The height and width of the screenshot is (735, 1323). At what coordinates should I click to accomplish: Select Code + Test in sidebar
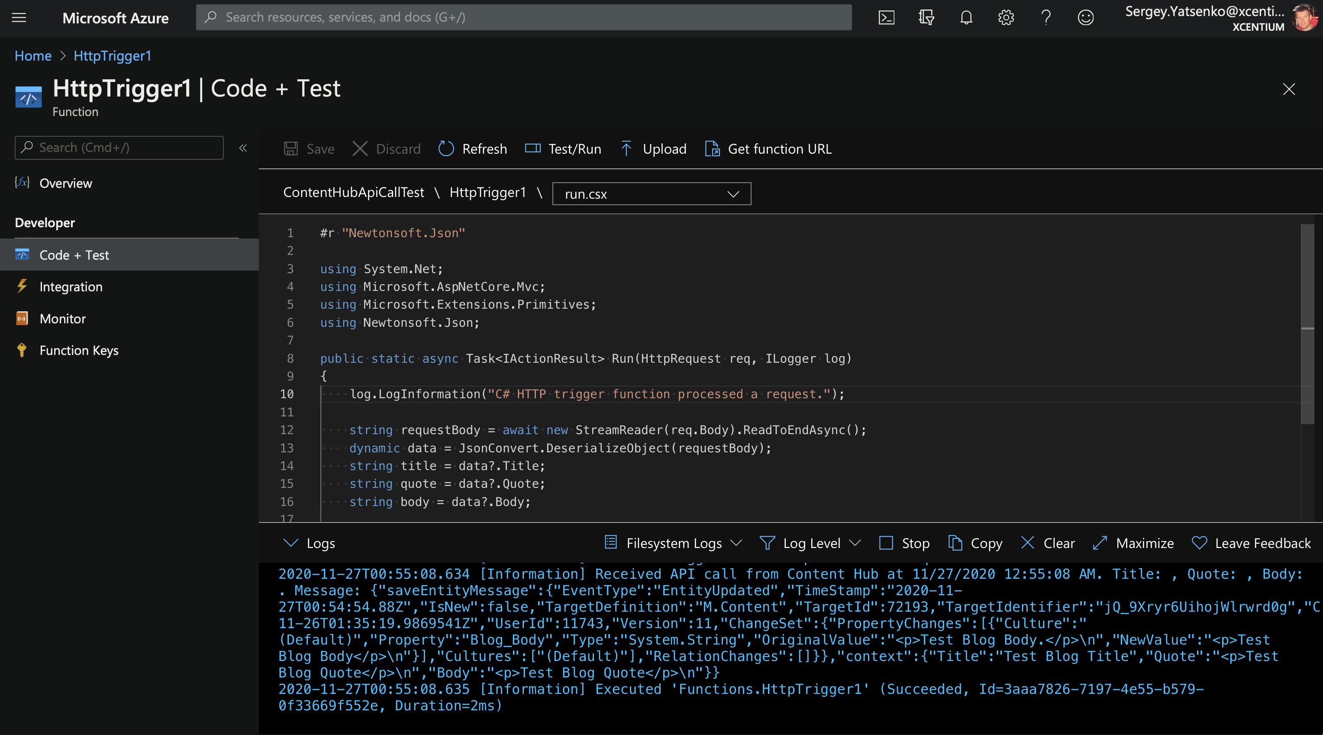(129, 255)
